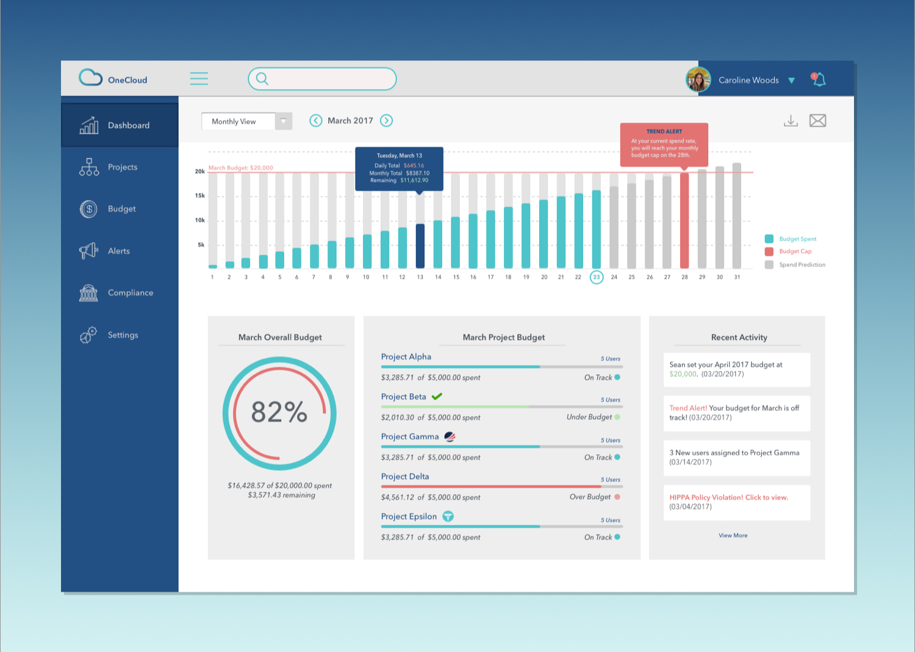Click Project Beta Under Budget status dot
915x652 pixels.
pos(617,417)
